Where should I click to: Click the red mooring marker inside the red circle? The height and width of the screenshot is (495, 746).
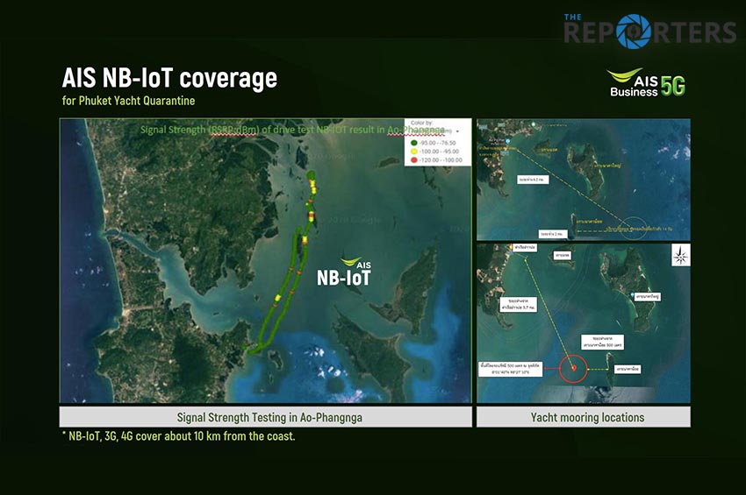573,368
